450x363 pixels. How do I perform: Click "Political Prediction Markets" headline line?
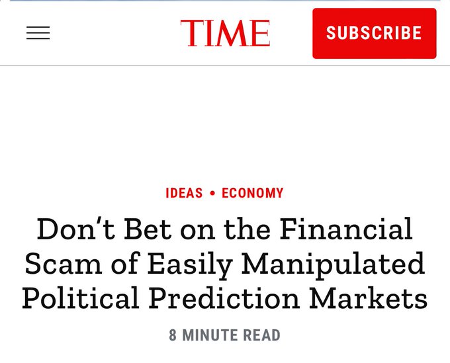tap(225, 299)
